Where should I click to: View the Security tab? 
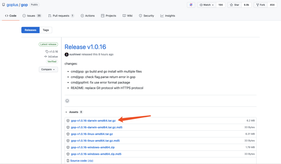146,16
